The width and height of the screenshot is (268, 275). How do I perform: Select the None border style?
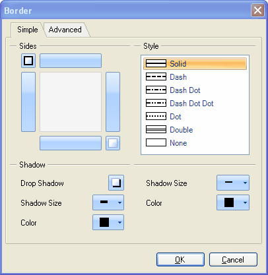195,143
